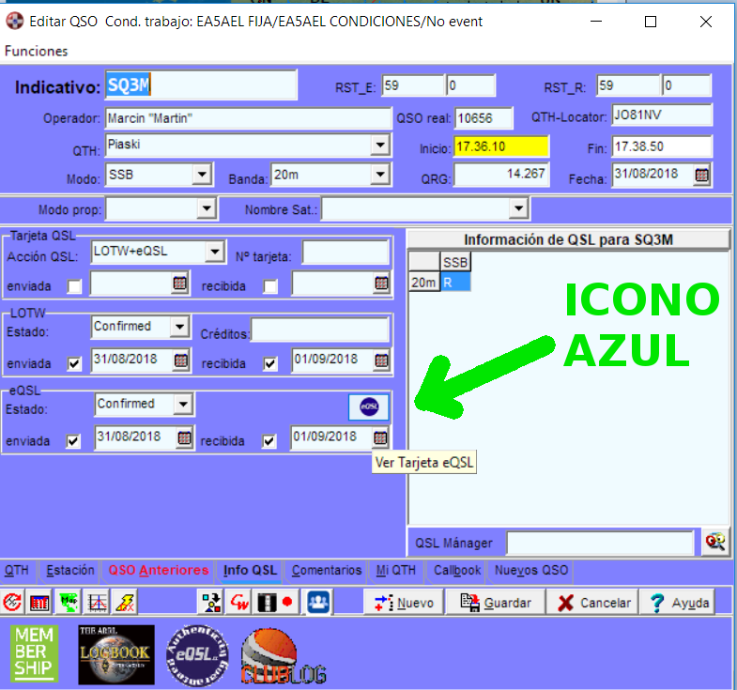Uncheck the eQSL enviada checkbox

pyautogui.click(x=74, y=440)
